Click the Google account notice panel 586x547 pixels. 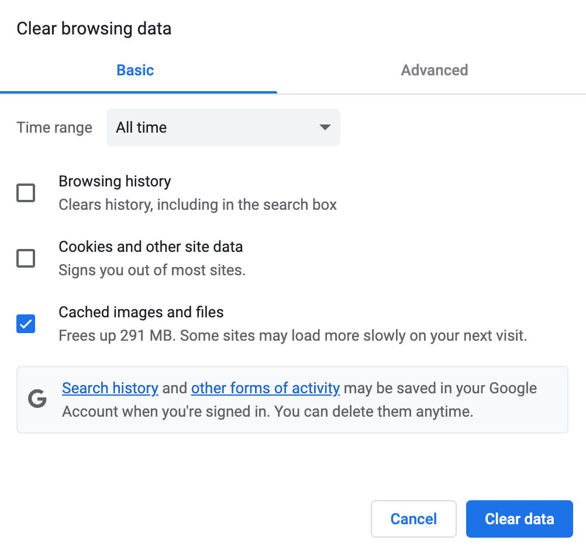click(x=292, y=399)
